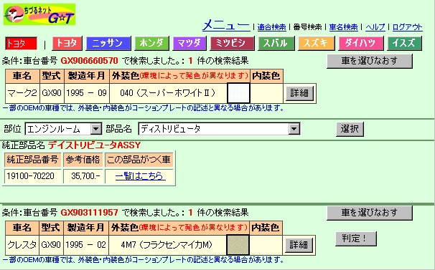Click the ログアウト link
Viewport: 435px width, 270px height.
(407, 27)
